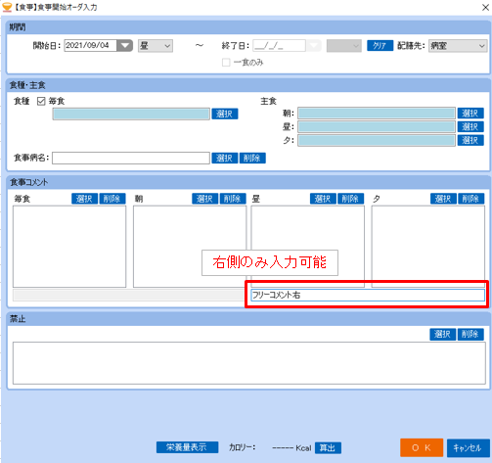Click 選択 for 毎食 comment

click(x=84, y=199)
